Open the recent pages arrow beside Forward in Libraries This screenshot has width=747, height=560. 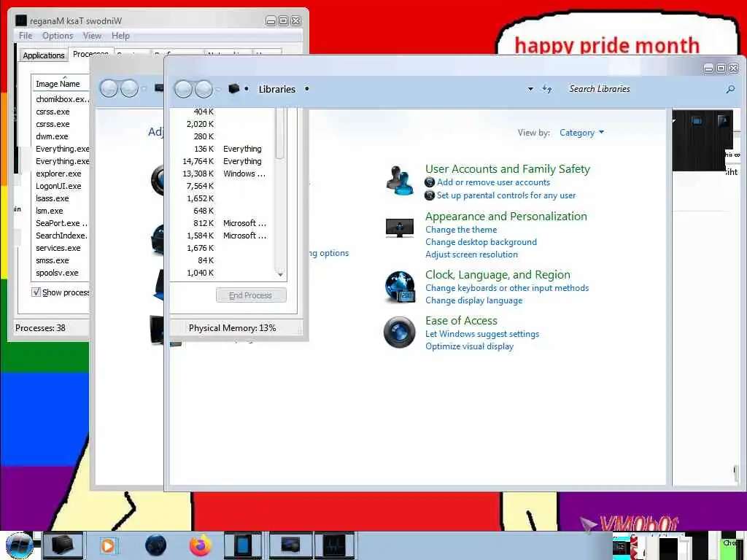click(x=218, y=90)
